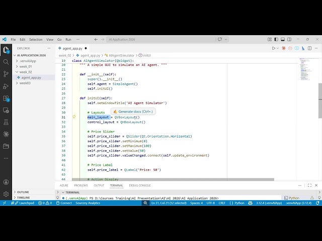The width and height of the screenshot is (322, 241).
Task: Switch to the AZURE panel tab
Action: [64, 185]
